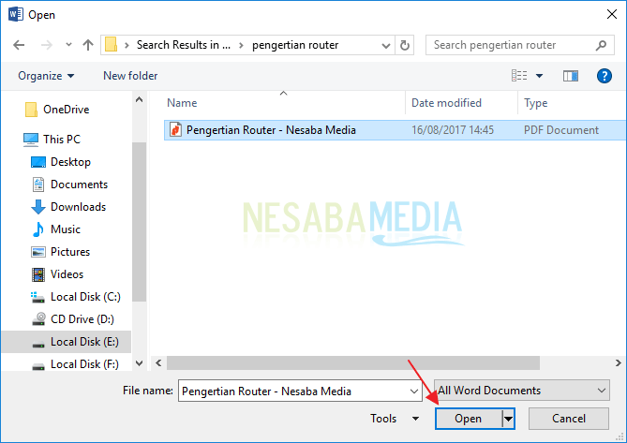Toggle the preview pane
The width and height of the screenshot is (627, 443).
coord(571,76)
